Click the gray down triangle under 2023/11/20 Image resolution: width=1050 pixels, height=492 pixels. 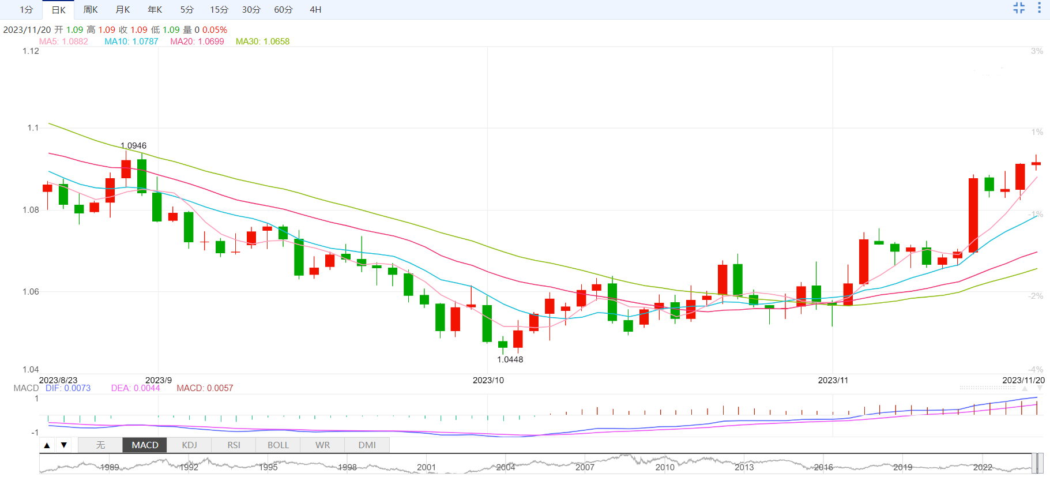[x=1040, y=389]
